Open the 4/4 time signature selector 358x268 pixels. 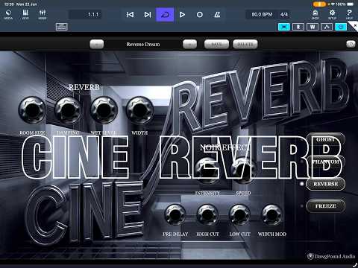(x=284, y=14)
